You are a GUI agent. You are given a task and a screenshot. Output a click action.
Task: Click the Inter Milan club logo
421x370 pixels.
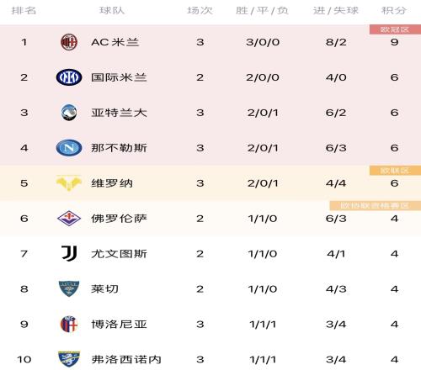(x=69, y=77)
